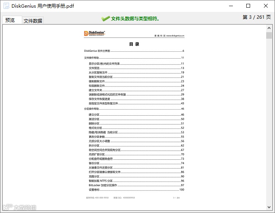The width and height of the screenshot is (275, 213).
Task: Click the BitLocker 加密分区操作 entry
Action: [136, 185]
